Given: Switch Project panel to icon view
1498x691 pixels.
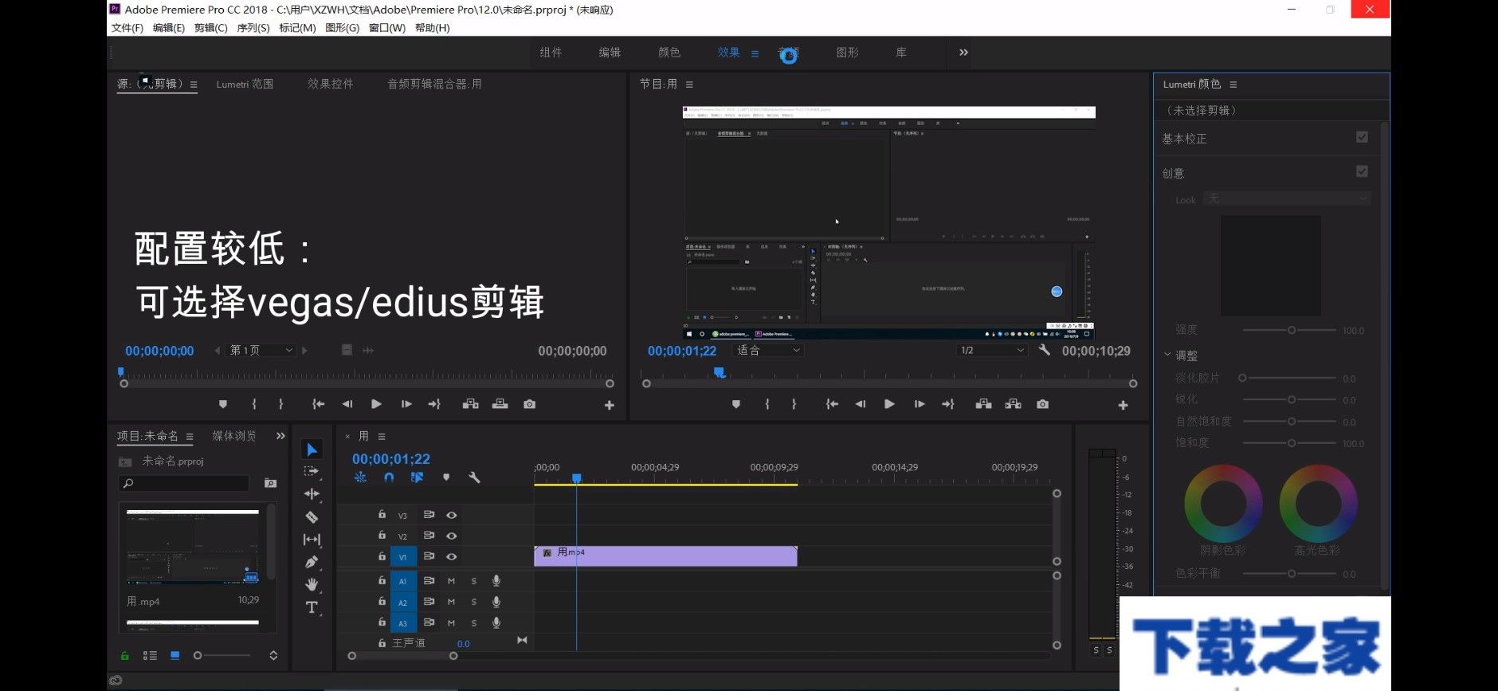Looking at the screenshot, I should 175,655.
